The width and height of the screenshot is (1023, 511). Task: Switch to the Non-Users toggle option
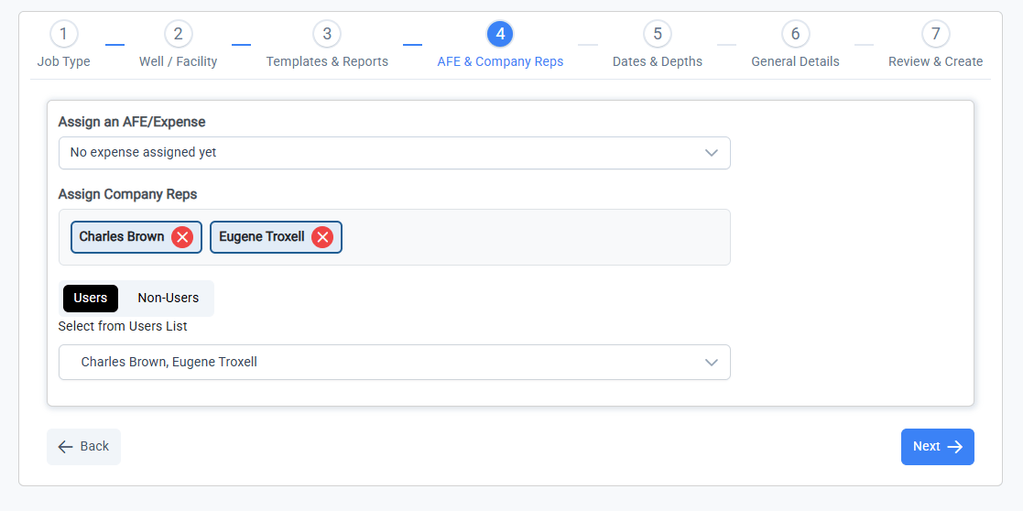(169, 299)
